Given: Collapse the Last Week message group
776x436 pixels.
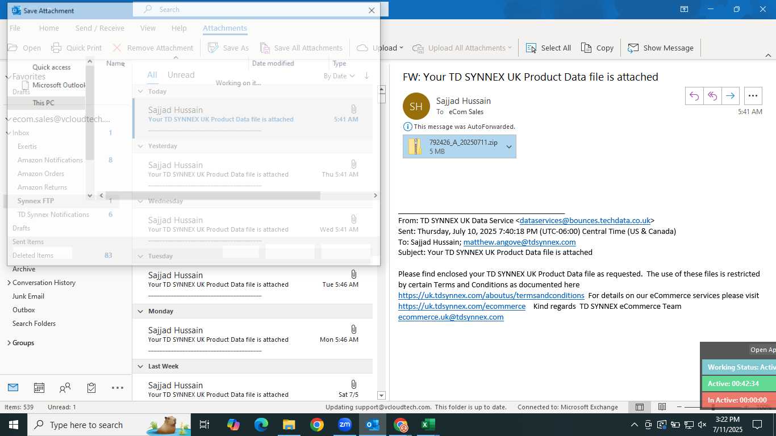Looking at the screenshot, I should point(140,366).
